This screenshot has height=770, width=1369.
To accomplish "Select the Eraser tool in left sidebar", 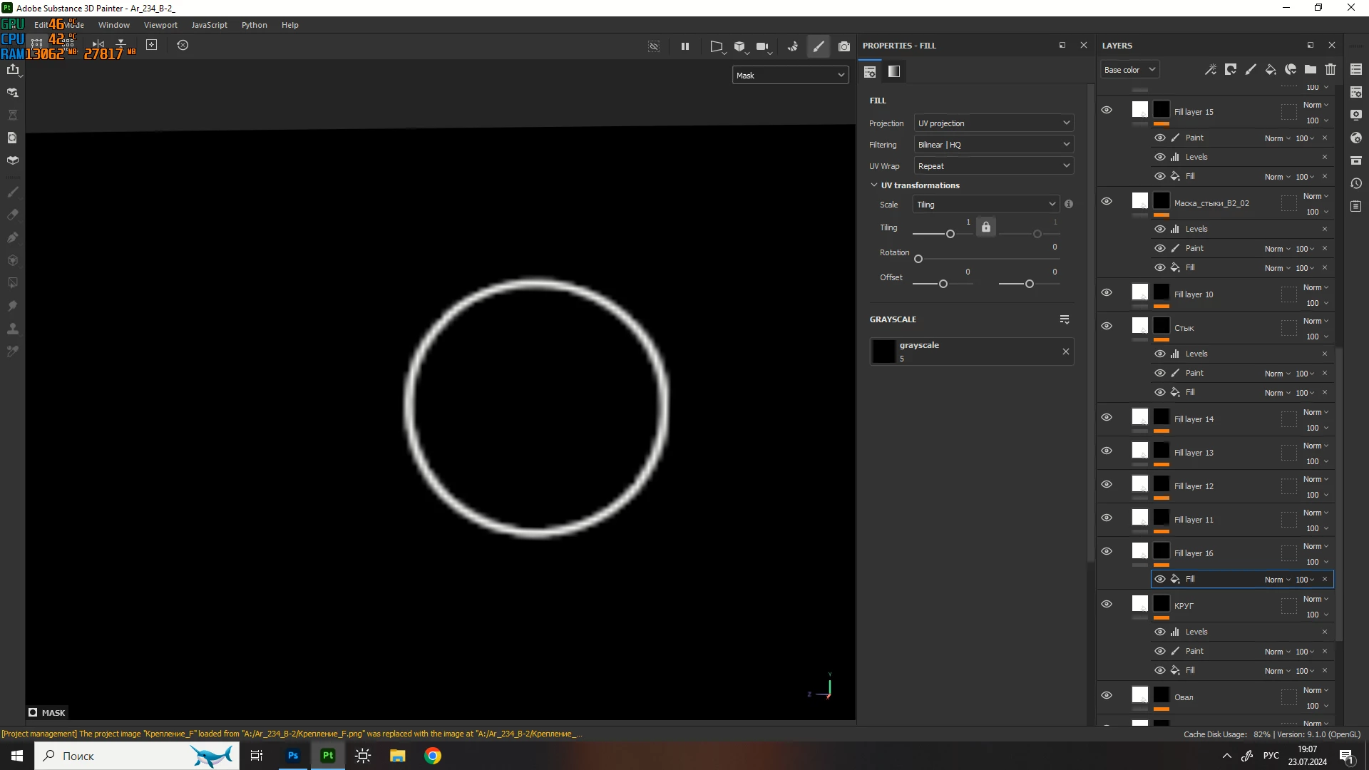I will [12, 215].
